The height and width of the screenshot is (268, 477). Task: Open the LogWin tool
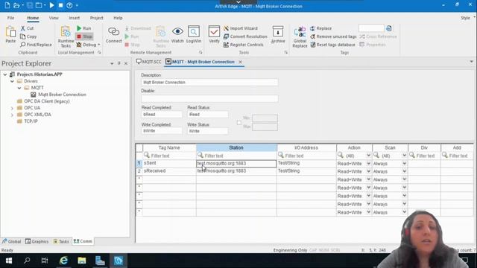(x=194, y=34)
